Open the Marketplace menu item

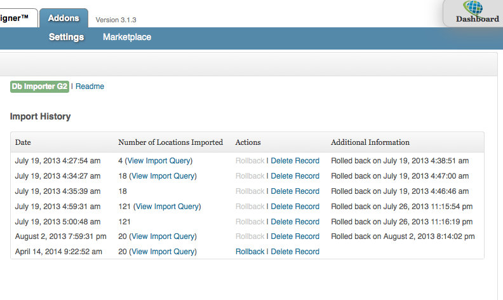[x=127, y=37]
